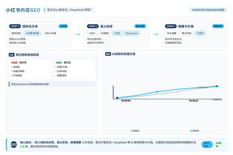Click the #豆包 tag

tap(117, 33)
